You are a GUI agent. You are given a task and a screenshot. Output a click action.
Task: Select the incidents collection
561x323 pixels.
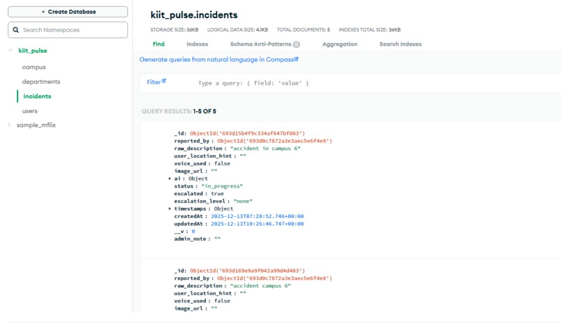(x=37, y=97)
